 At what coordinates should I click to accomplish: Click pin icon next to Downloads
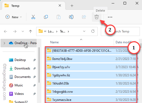(x=34, y=68)
